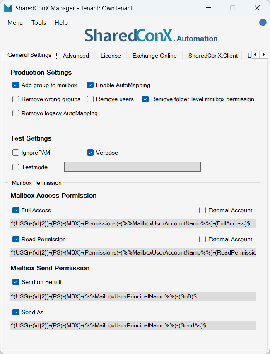Switch to the Advanced tab
Image resolution: width=270 pixels, height=354 pixels.
(x=76, y=56)
